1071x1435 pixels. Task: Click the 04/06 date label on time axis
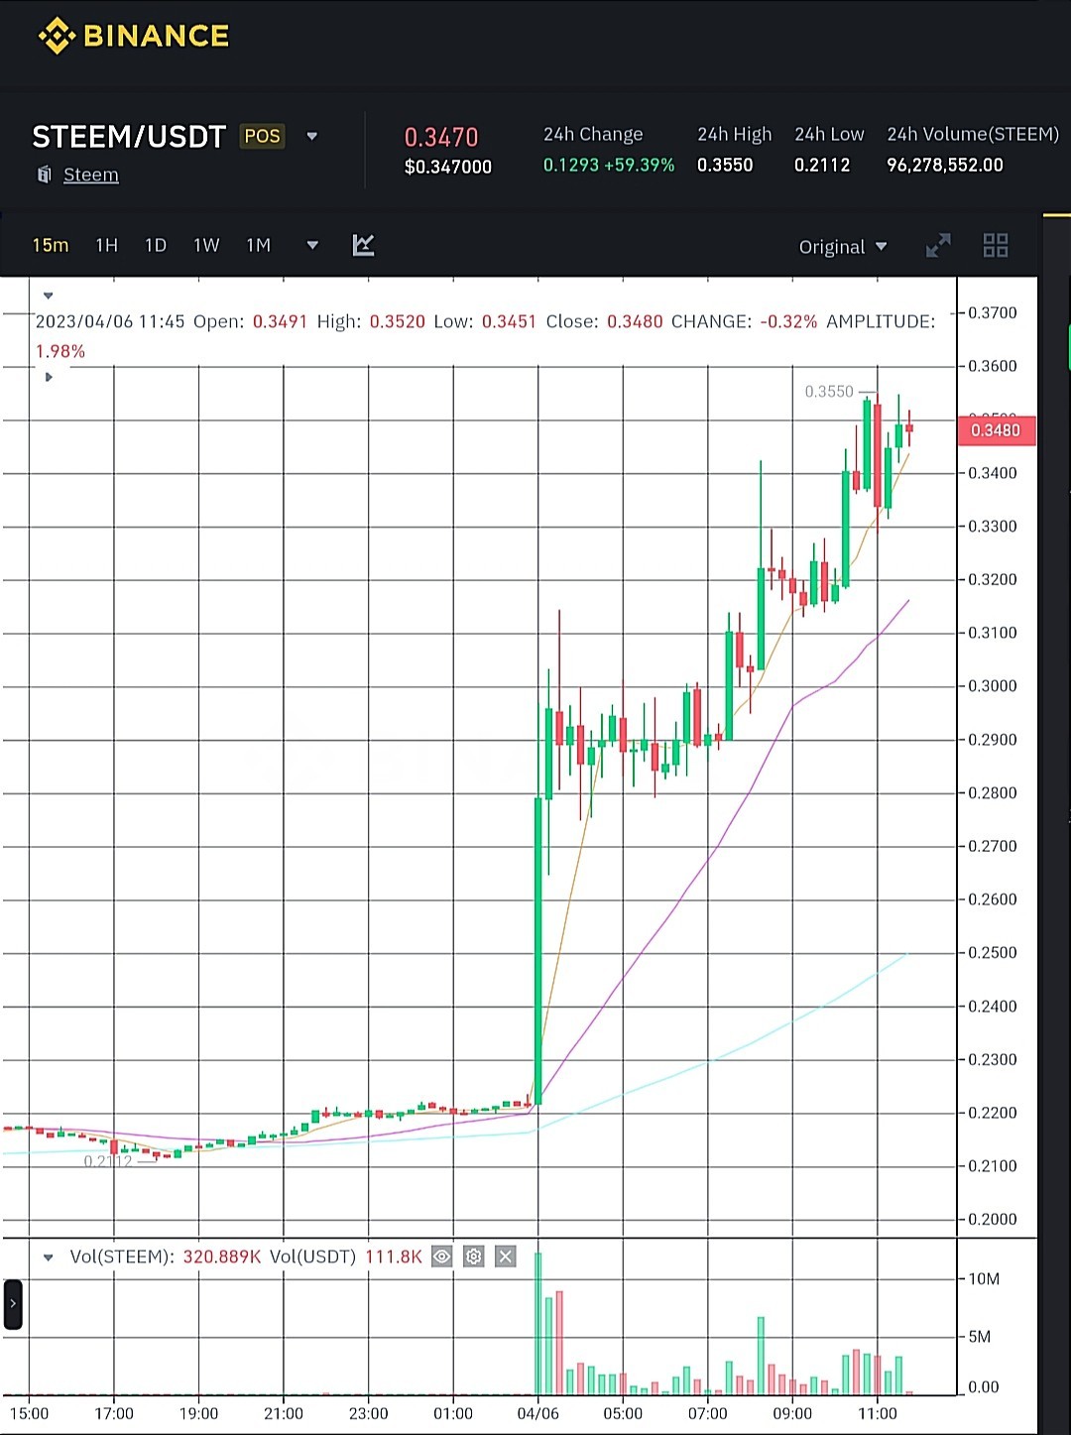538,1413
